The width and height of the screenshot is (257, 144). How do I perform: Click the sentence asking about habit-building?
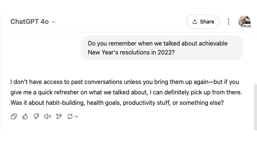(117, 103)
